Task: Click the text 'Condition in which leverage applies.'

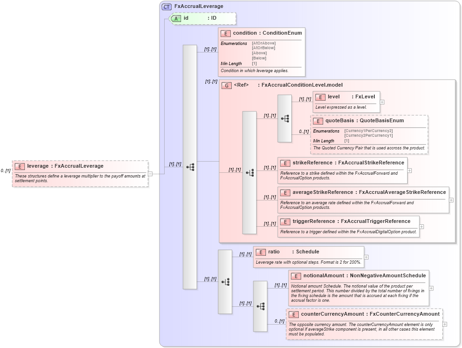Action: click(x=255, y=71)
